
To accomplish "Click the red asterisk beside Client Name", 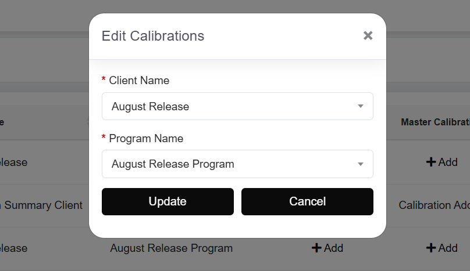I will pyautogui.click(x=104, y=80).
